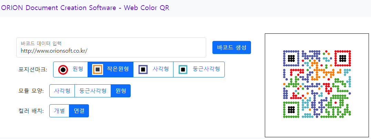
Task: Choose the orange dotted small-circle position mark icon
Action: click(x=97, y=69)
